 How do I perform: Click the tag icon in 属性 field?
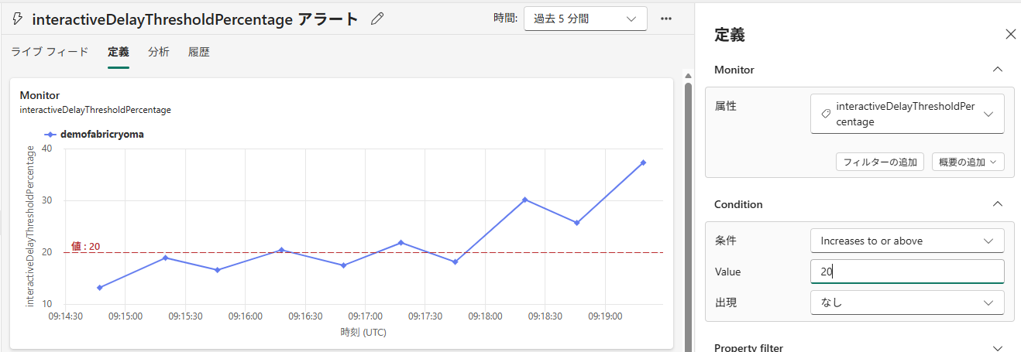click(826, 114)
